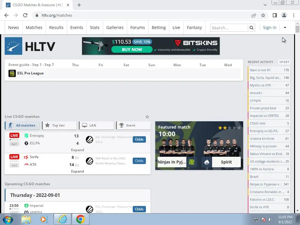Click the page vertical scrollbar thumb
The image size is (300, 225).
point(297,29)
